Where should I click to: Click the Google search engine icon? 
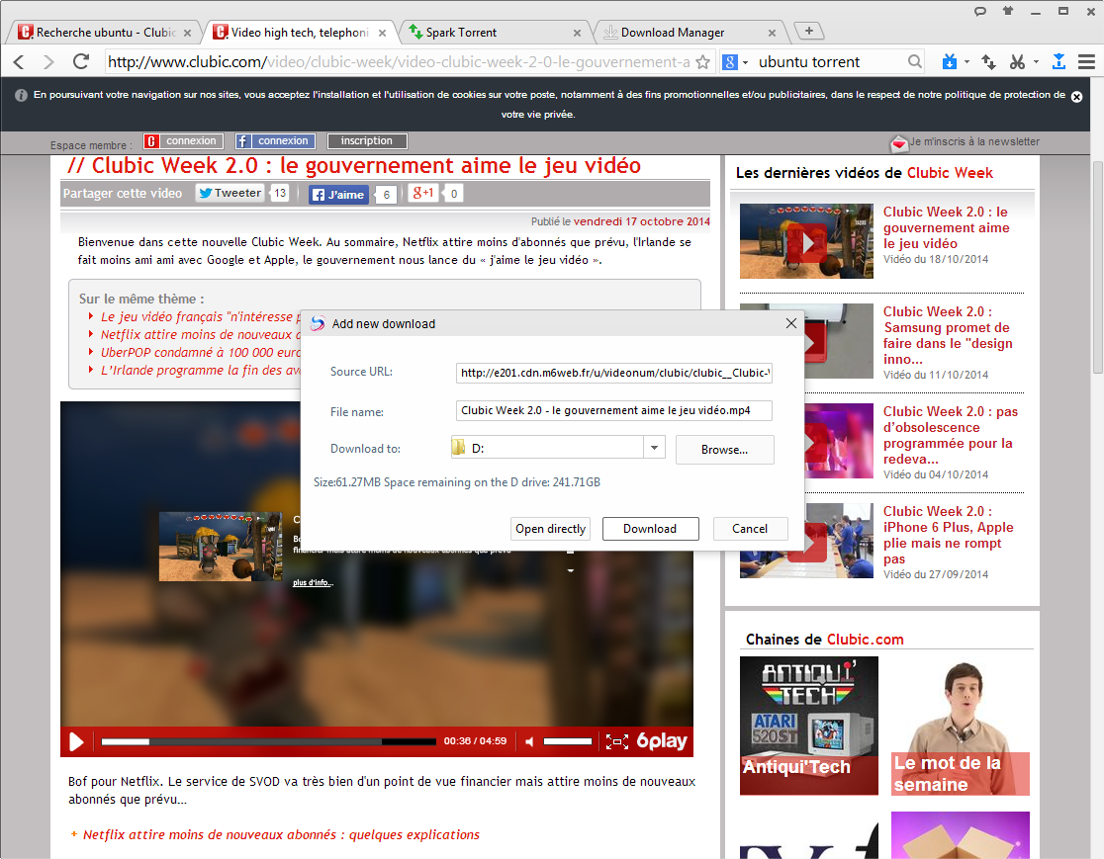pyautogui.click(x=730, y=62)
